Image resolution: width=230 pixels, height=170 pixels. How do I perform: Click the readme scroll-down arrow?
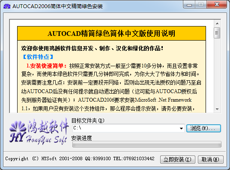[217, 109]
